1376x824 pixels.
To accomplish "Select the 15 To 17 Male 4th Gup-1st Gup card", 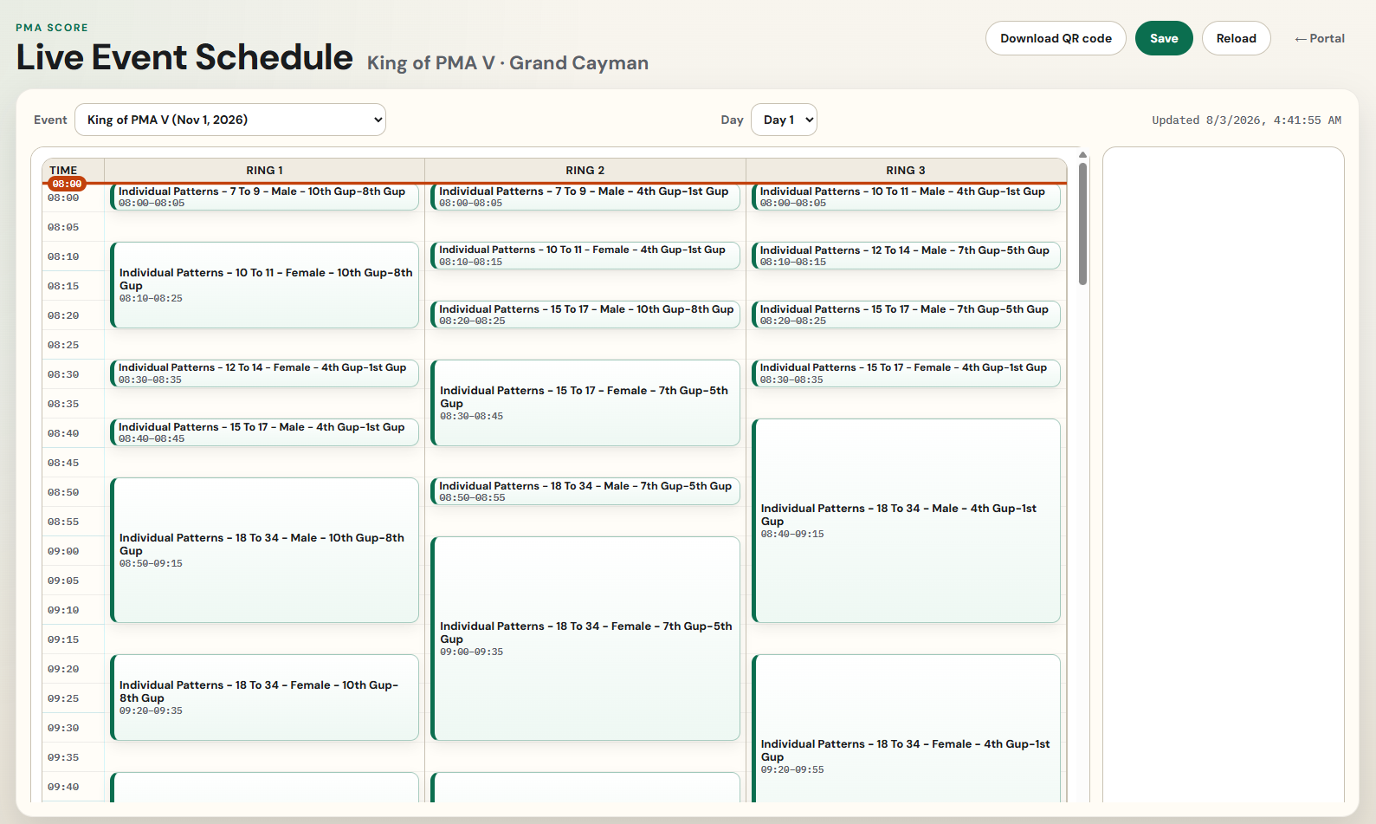I will tap(264, 432).
